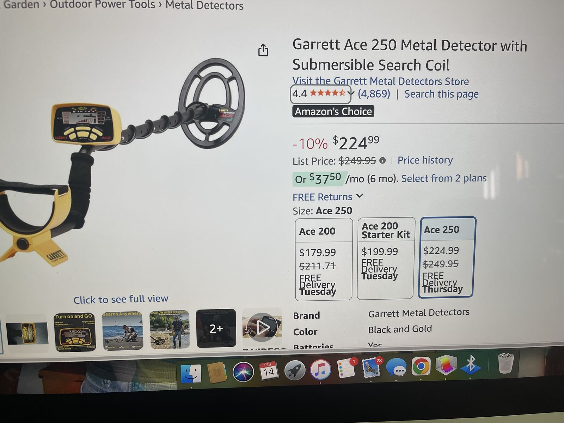Go to Metal Detectors breadcrumb category
The height and width of the screenshot is (423, 564).
(x=204, y=5)
